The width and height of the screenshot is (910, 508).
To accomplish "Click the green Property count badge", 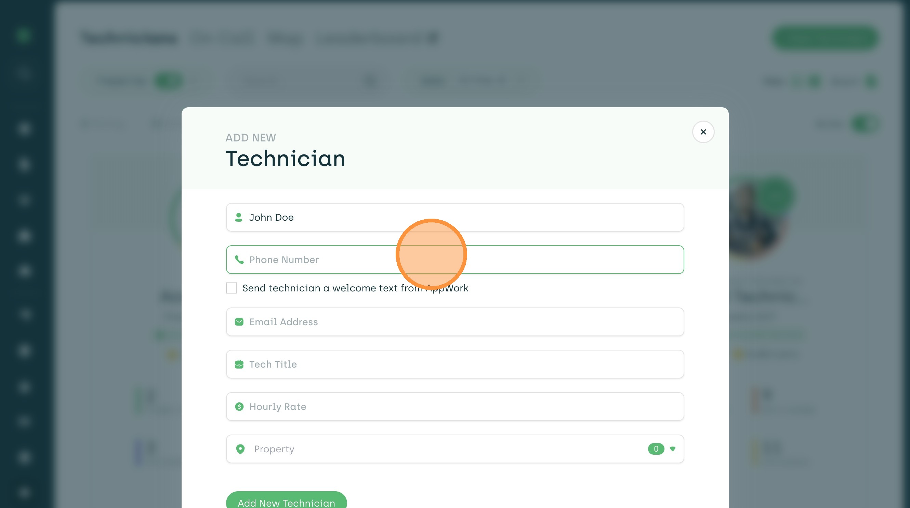I will 656,449.
